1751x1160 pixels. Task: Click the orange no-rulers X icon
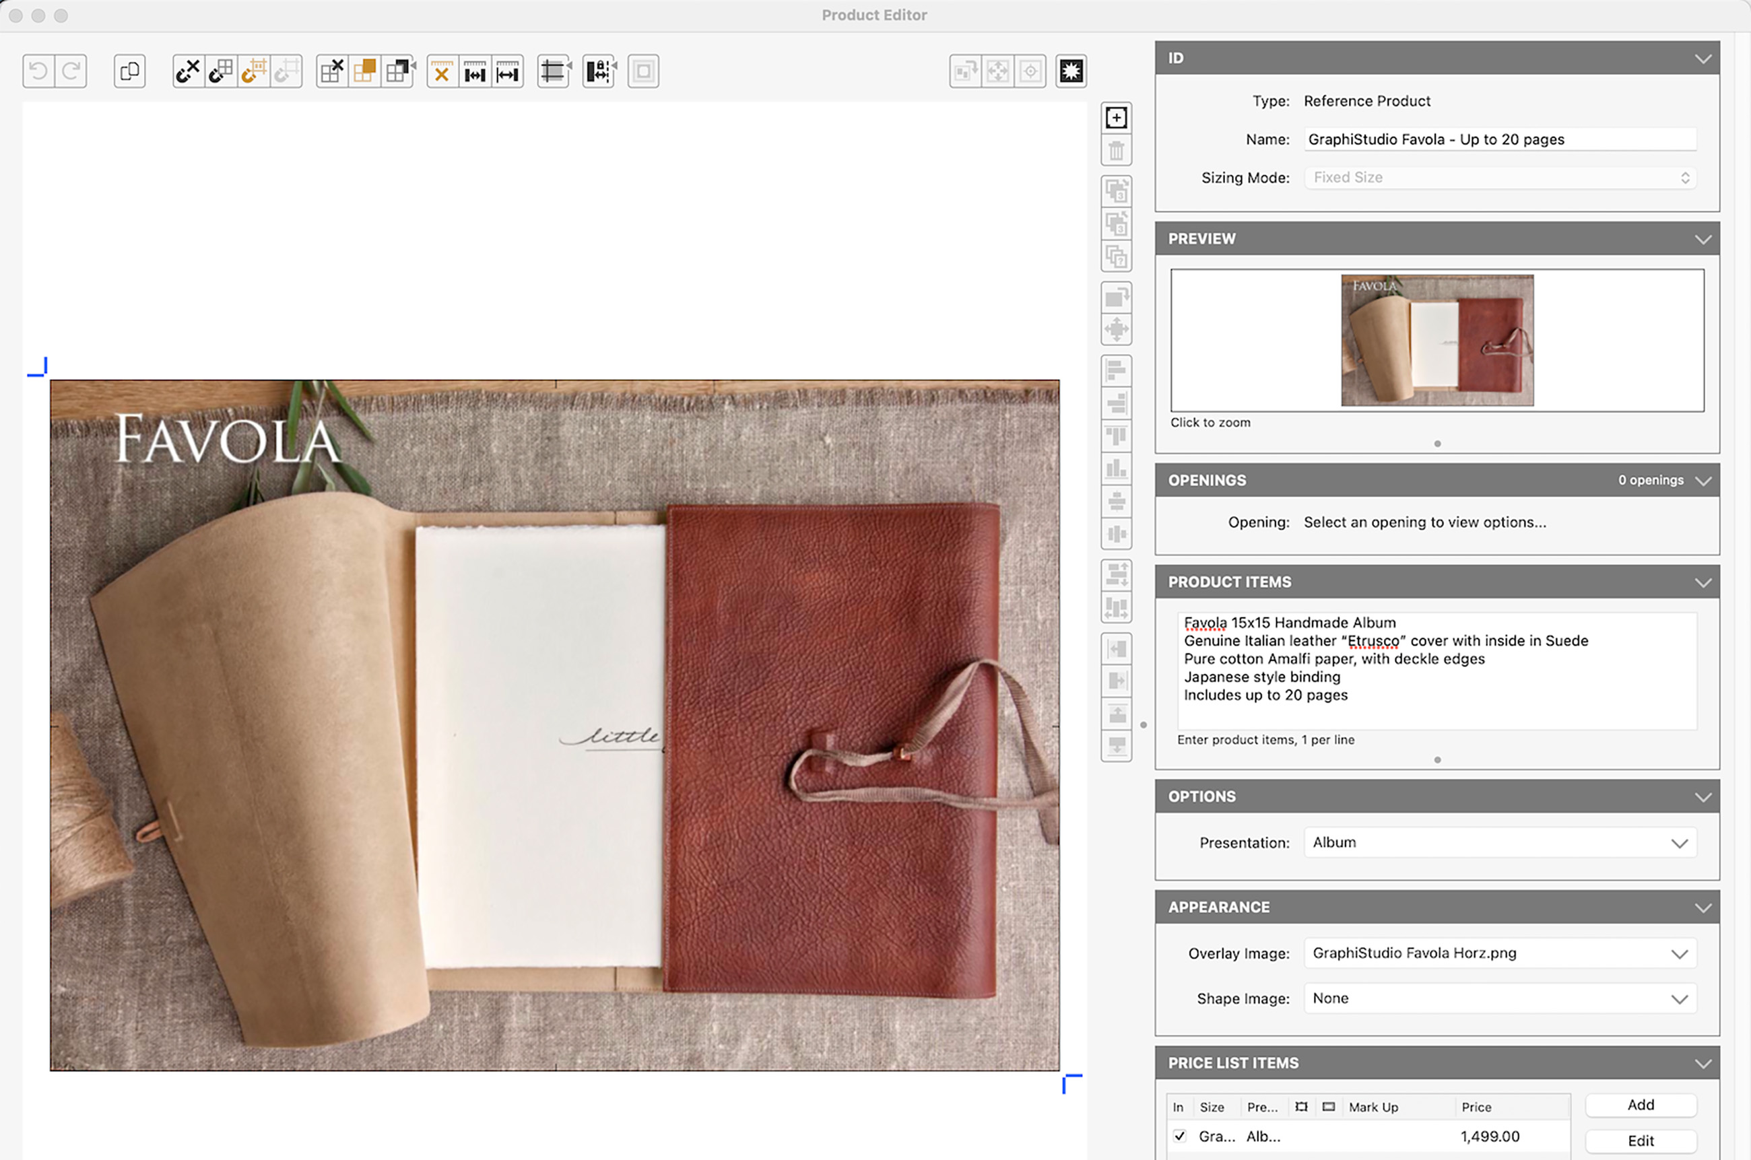442,72
